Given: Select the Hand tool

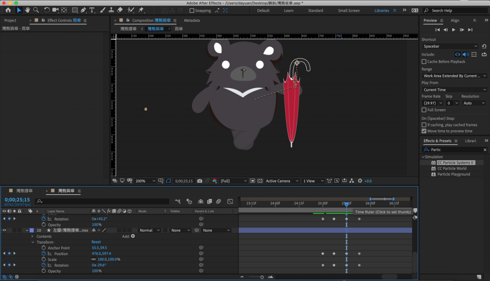Looking at the screenshot, I should click(28, 10).
